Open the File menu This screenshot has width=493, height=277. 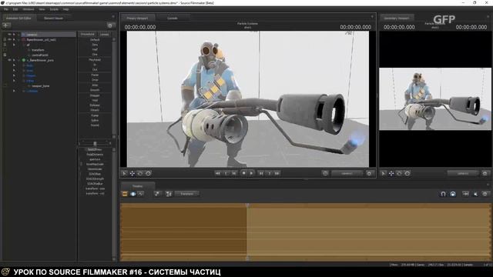click(x=5, y=9)
